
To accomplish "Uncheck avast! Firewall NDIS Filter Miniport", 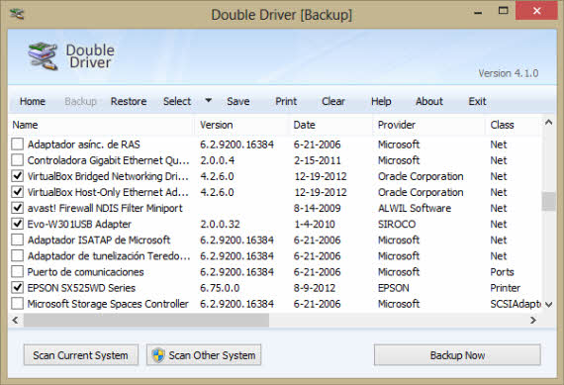I will [17, 208].
